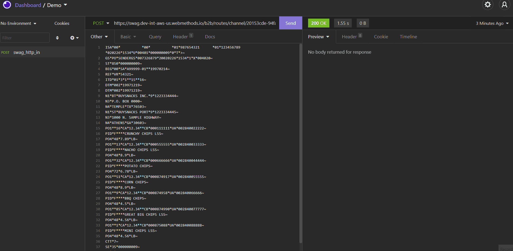The width and height of the screenshot is (513, 251).
Task: Open the user account menu
Action: 504,5
